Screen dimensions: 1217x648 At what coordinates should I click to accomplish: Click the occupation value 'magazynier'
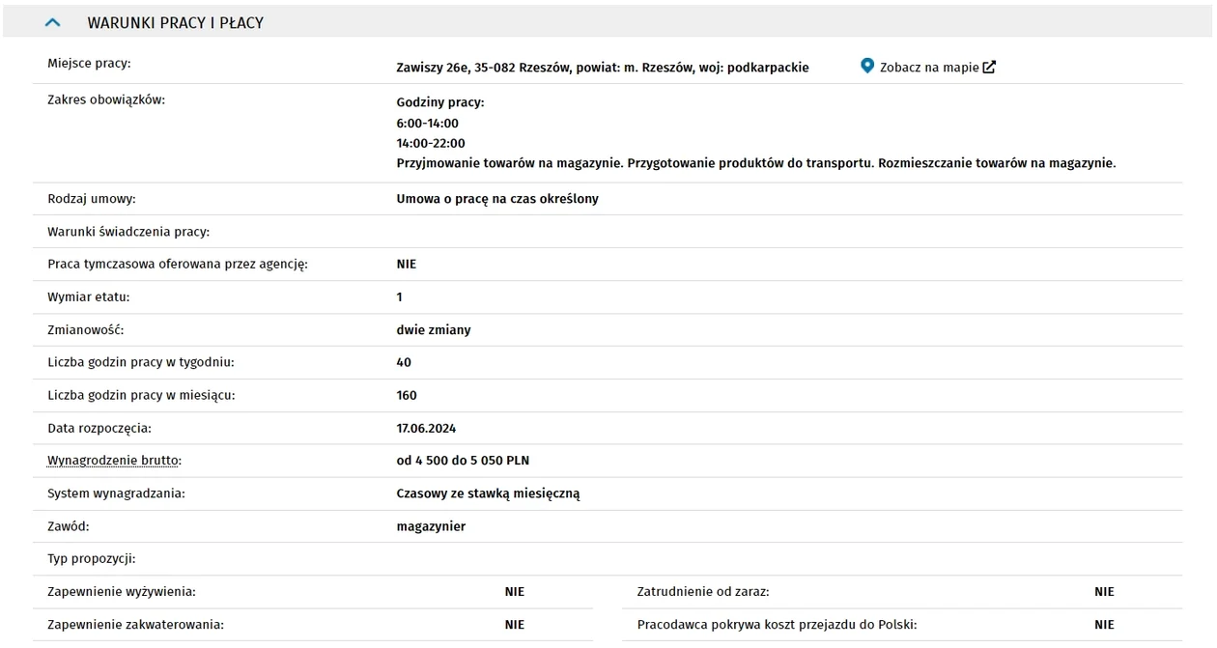click(431, 526)
